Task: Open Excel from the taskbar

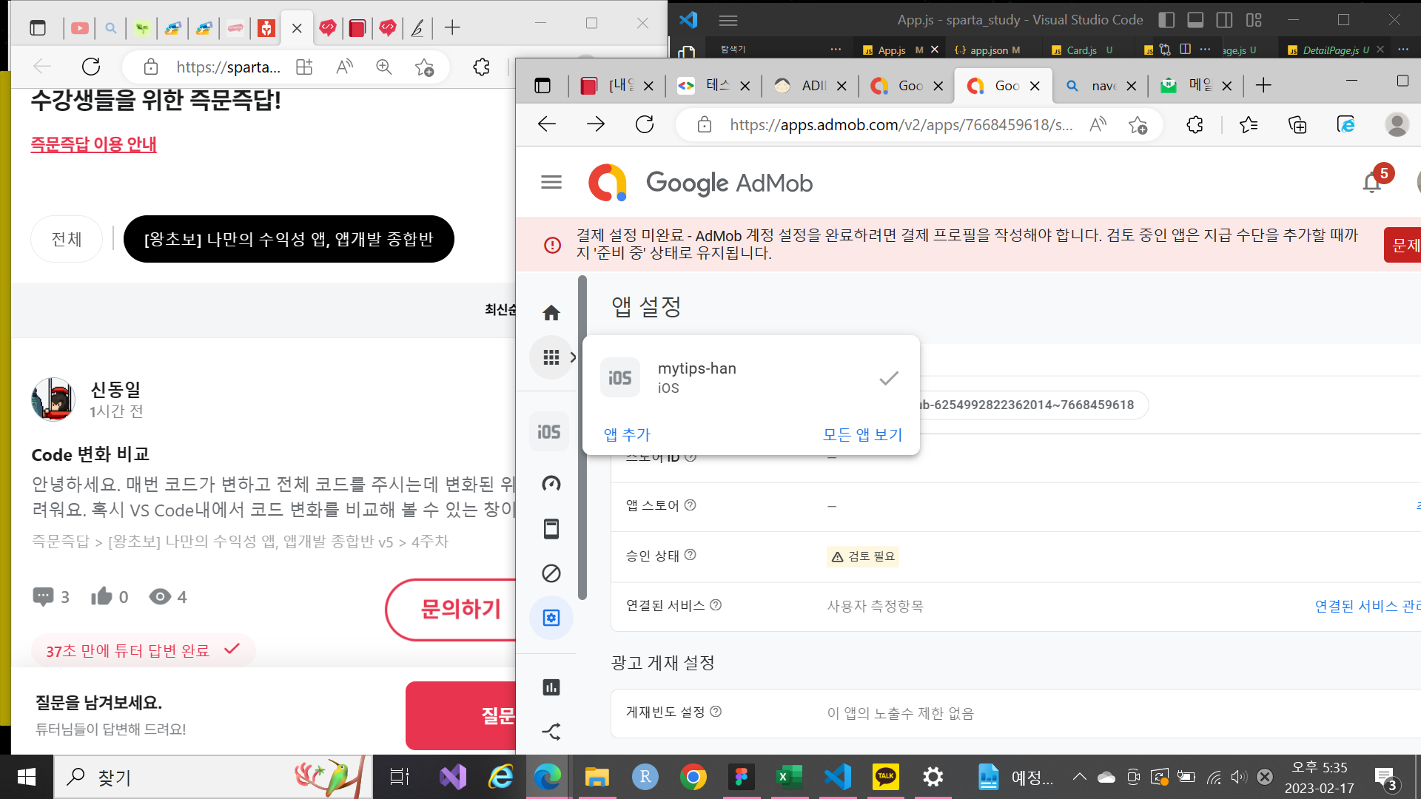Action: point(789,777)
